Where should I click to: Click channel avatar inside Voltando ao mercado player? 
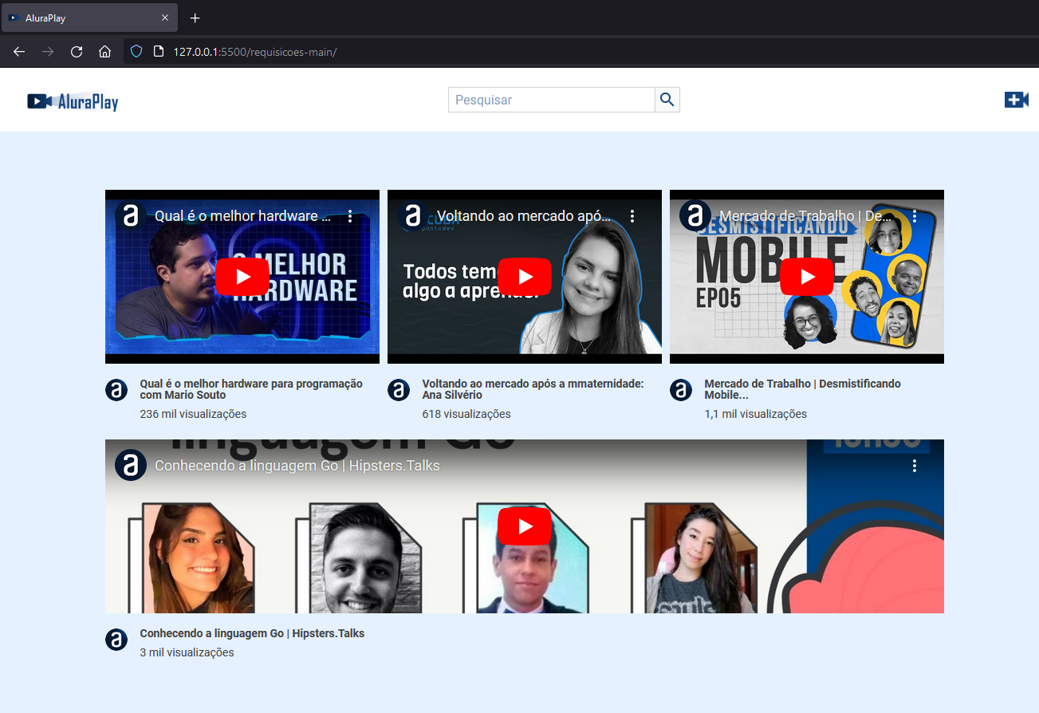coord(413,216)
